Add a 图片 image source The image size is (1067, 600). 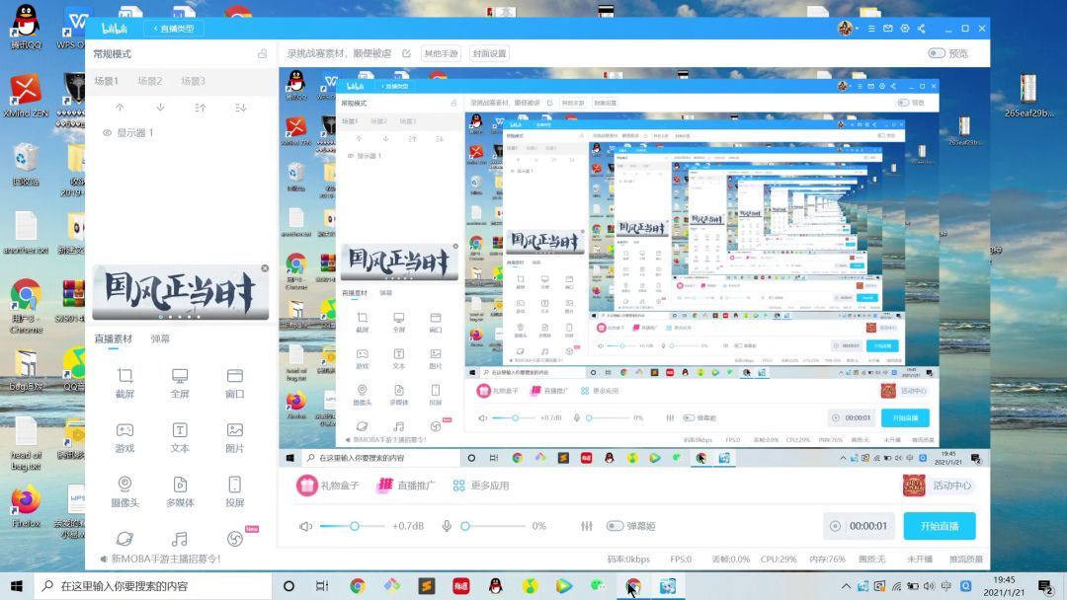(x=235, y=437)
